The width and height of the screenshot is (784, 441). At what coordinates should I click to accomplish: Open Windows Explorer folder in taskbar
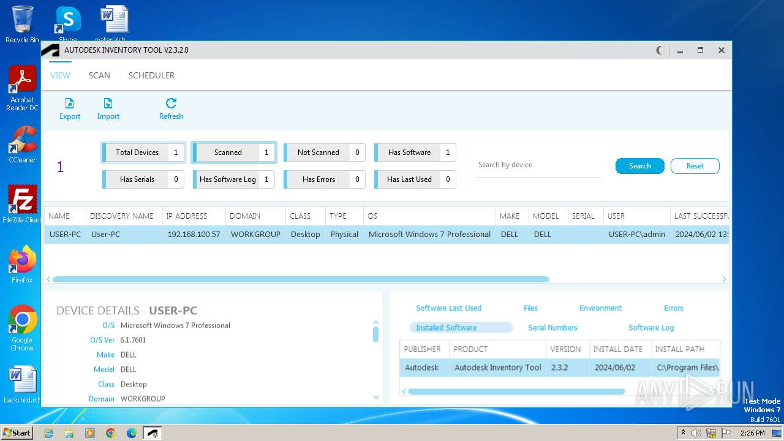pos(69,433)
